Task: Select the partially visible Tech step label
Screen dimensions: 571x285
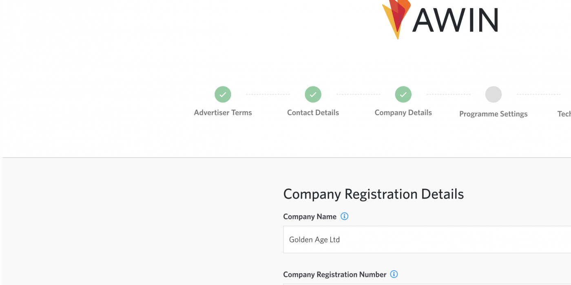Action: click(564, 114)
